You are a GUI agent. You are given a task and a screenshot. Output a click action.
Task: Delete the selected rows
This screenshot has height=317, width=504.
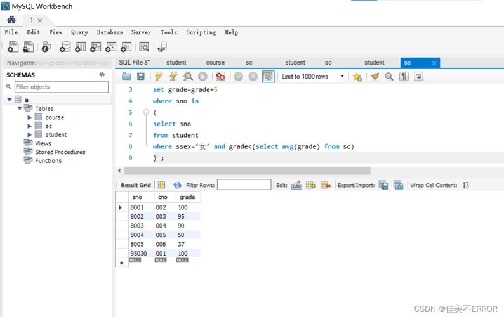325,185
